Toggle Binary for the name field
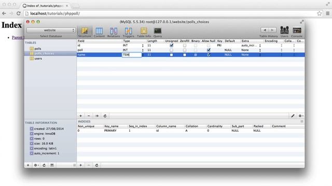The width and height of the screenshot is (332, 186). tap(196, 55)
